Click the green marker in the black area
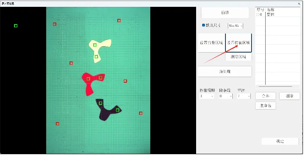The image size is (305, 159). tap(16, 26)
